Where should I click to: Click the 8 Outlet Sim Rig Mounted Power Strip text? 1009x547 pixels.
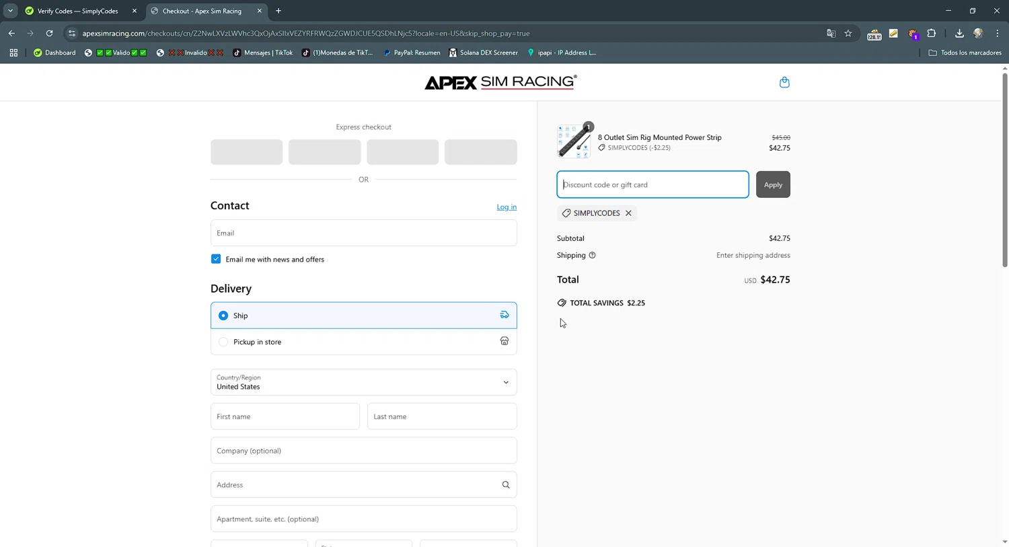coord(660,137)
